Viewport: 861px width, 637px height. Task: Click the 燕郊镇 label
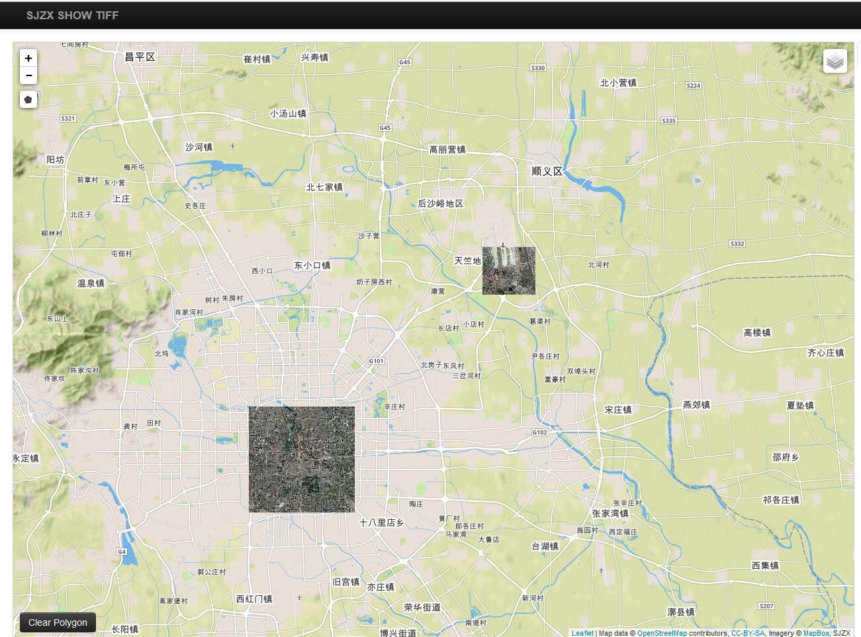[696, 405]
